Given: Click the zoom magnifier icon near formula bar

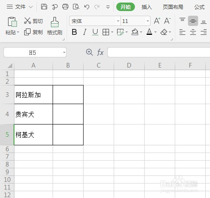Looking at the screenshot, I should (90, 52).
